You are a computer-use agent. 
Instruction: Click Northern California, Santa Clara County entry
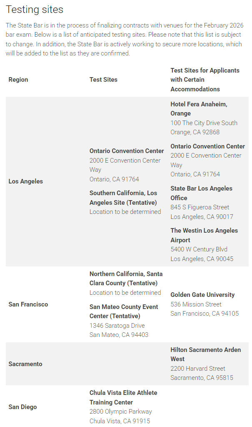(126, 278)
